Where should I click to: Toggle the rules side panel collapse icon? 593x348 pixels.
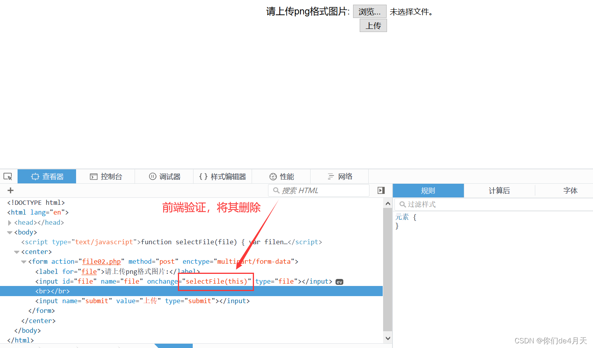point(381,190)
